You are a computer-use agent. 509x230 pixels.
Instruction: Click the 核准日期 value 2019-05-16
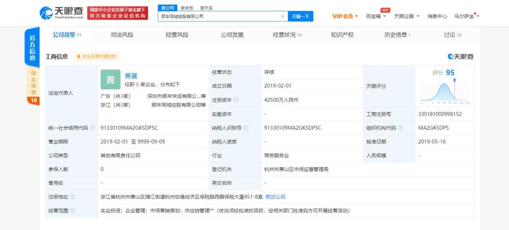pos(432,142)
